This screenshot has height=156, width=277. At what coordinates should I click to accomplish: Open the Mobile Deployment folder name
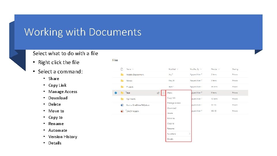[x=135, y=75]
